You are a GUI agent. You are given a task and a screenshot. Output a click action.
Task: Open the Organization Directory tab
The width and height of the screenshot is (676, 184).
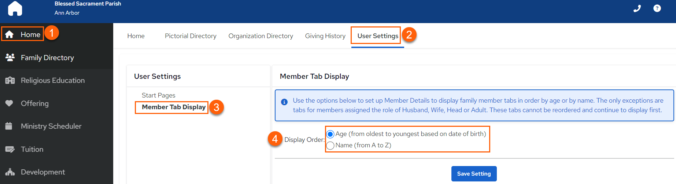coord(261,36)
